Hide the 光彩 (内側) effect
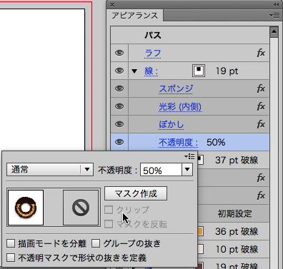The height and width of the screenshot is (269, 283). click(x=119, y=106)
